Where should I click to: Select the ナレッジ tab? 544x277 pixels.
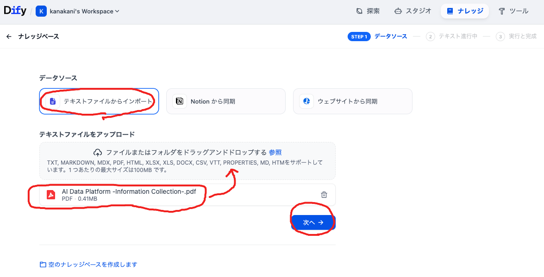[x=464, y=11]
